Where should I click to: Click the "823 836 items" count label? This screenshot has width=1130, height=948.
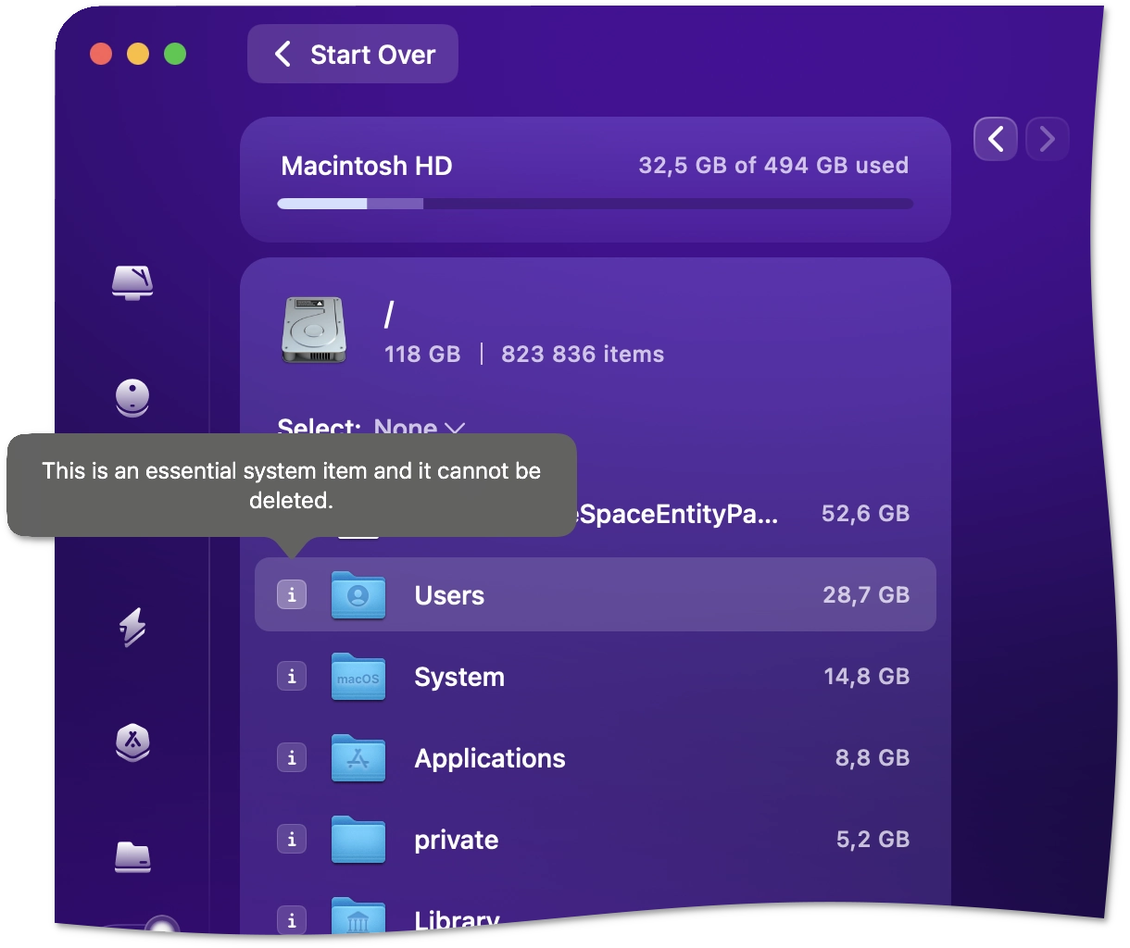tap(583, 354)
